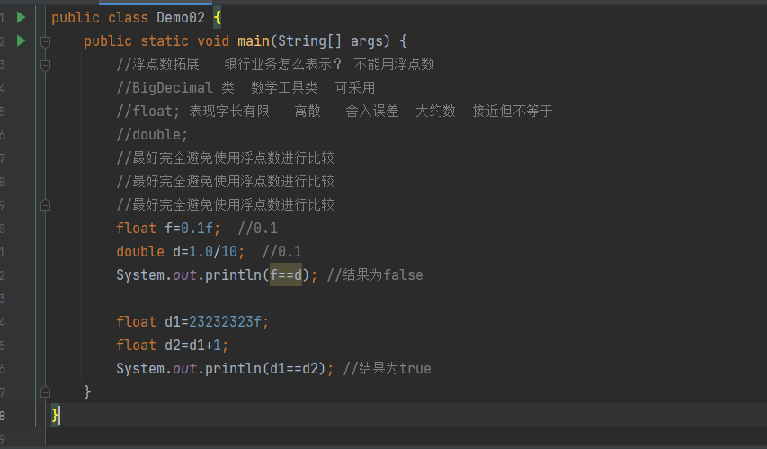The image size is (767, 449).
Task: Click the run arrow beside the main method
Action: pyautogui.click(x=21, y=40)
